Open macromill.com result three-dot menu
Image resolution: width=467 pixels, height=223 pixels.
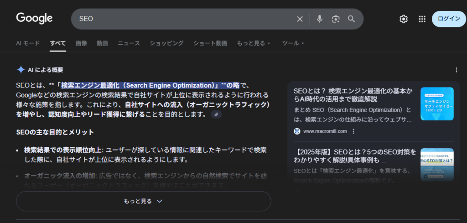point(353,131)
